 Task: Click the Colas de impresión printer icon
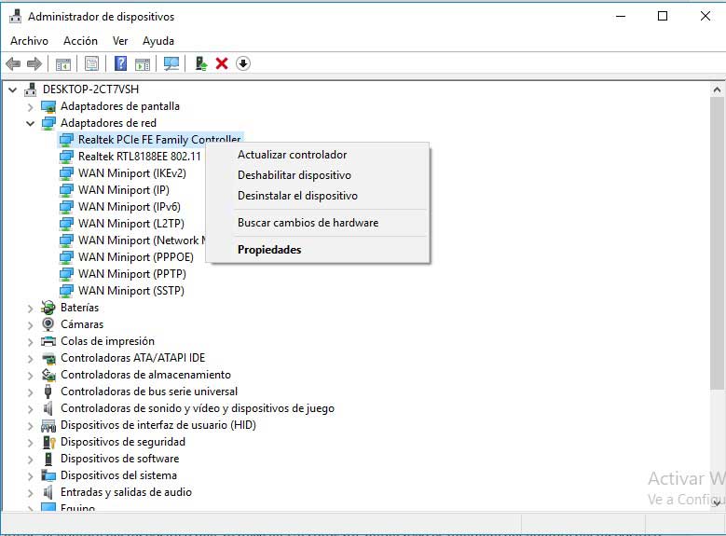[x=48, y=341]
